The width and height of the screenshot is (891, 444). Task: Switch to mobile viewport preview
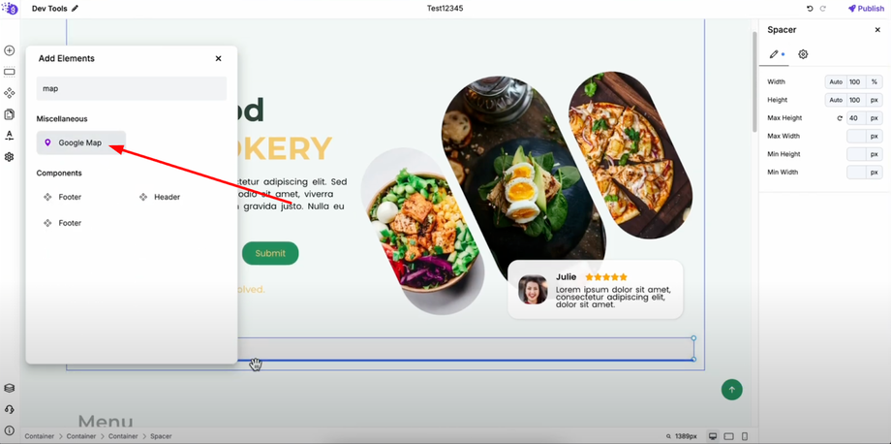click(x=745, y=436)
